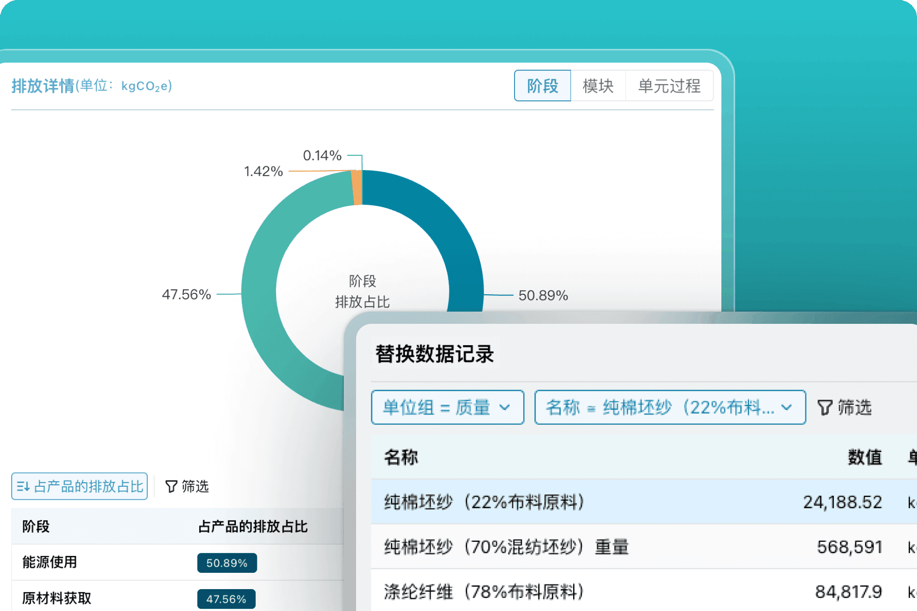Screen dimensions: 917x611
Task: Click the sort icon on 占产品的排放占比 button
Action: [23, 486]
